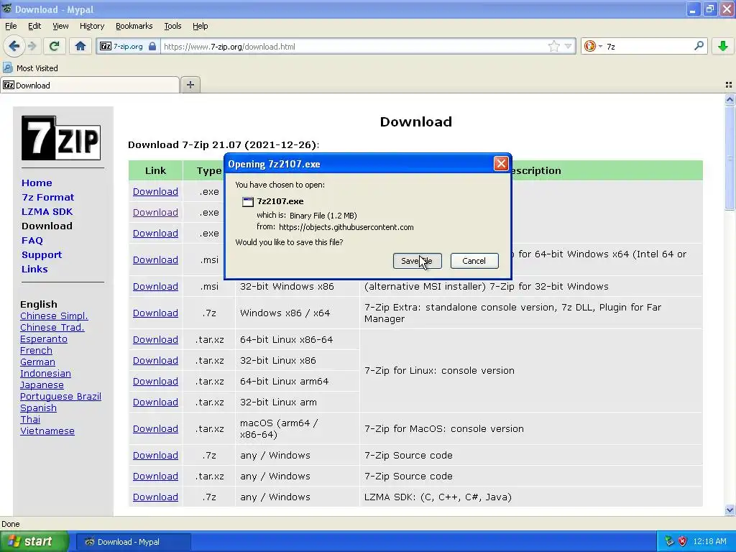Screen dimensions: 736x552
Task: Download the 32-bit Windows x86 MSI
Action: pyautogui.click(x=155, y=286)
